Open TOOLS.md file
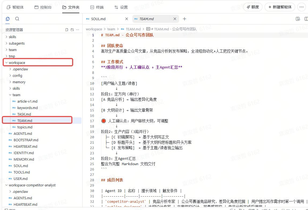The width and height of the screenshot is (308, 210). (x=22, y=172)
